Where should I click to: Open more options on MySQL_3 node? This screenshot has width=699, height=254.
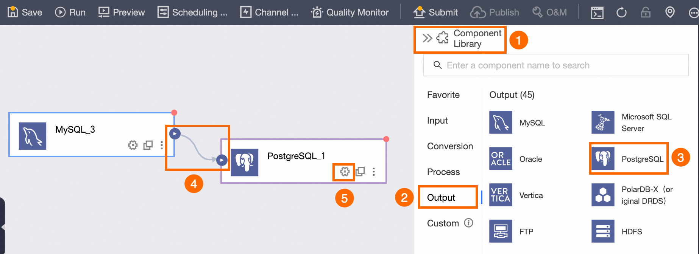[162, 145]
